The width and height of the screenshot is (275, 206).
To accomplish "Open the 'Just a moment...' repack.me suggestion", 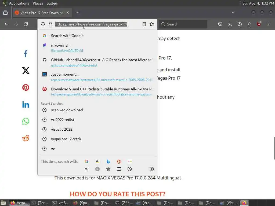I will pyautogui.click(x=97, y=77).
